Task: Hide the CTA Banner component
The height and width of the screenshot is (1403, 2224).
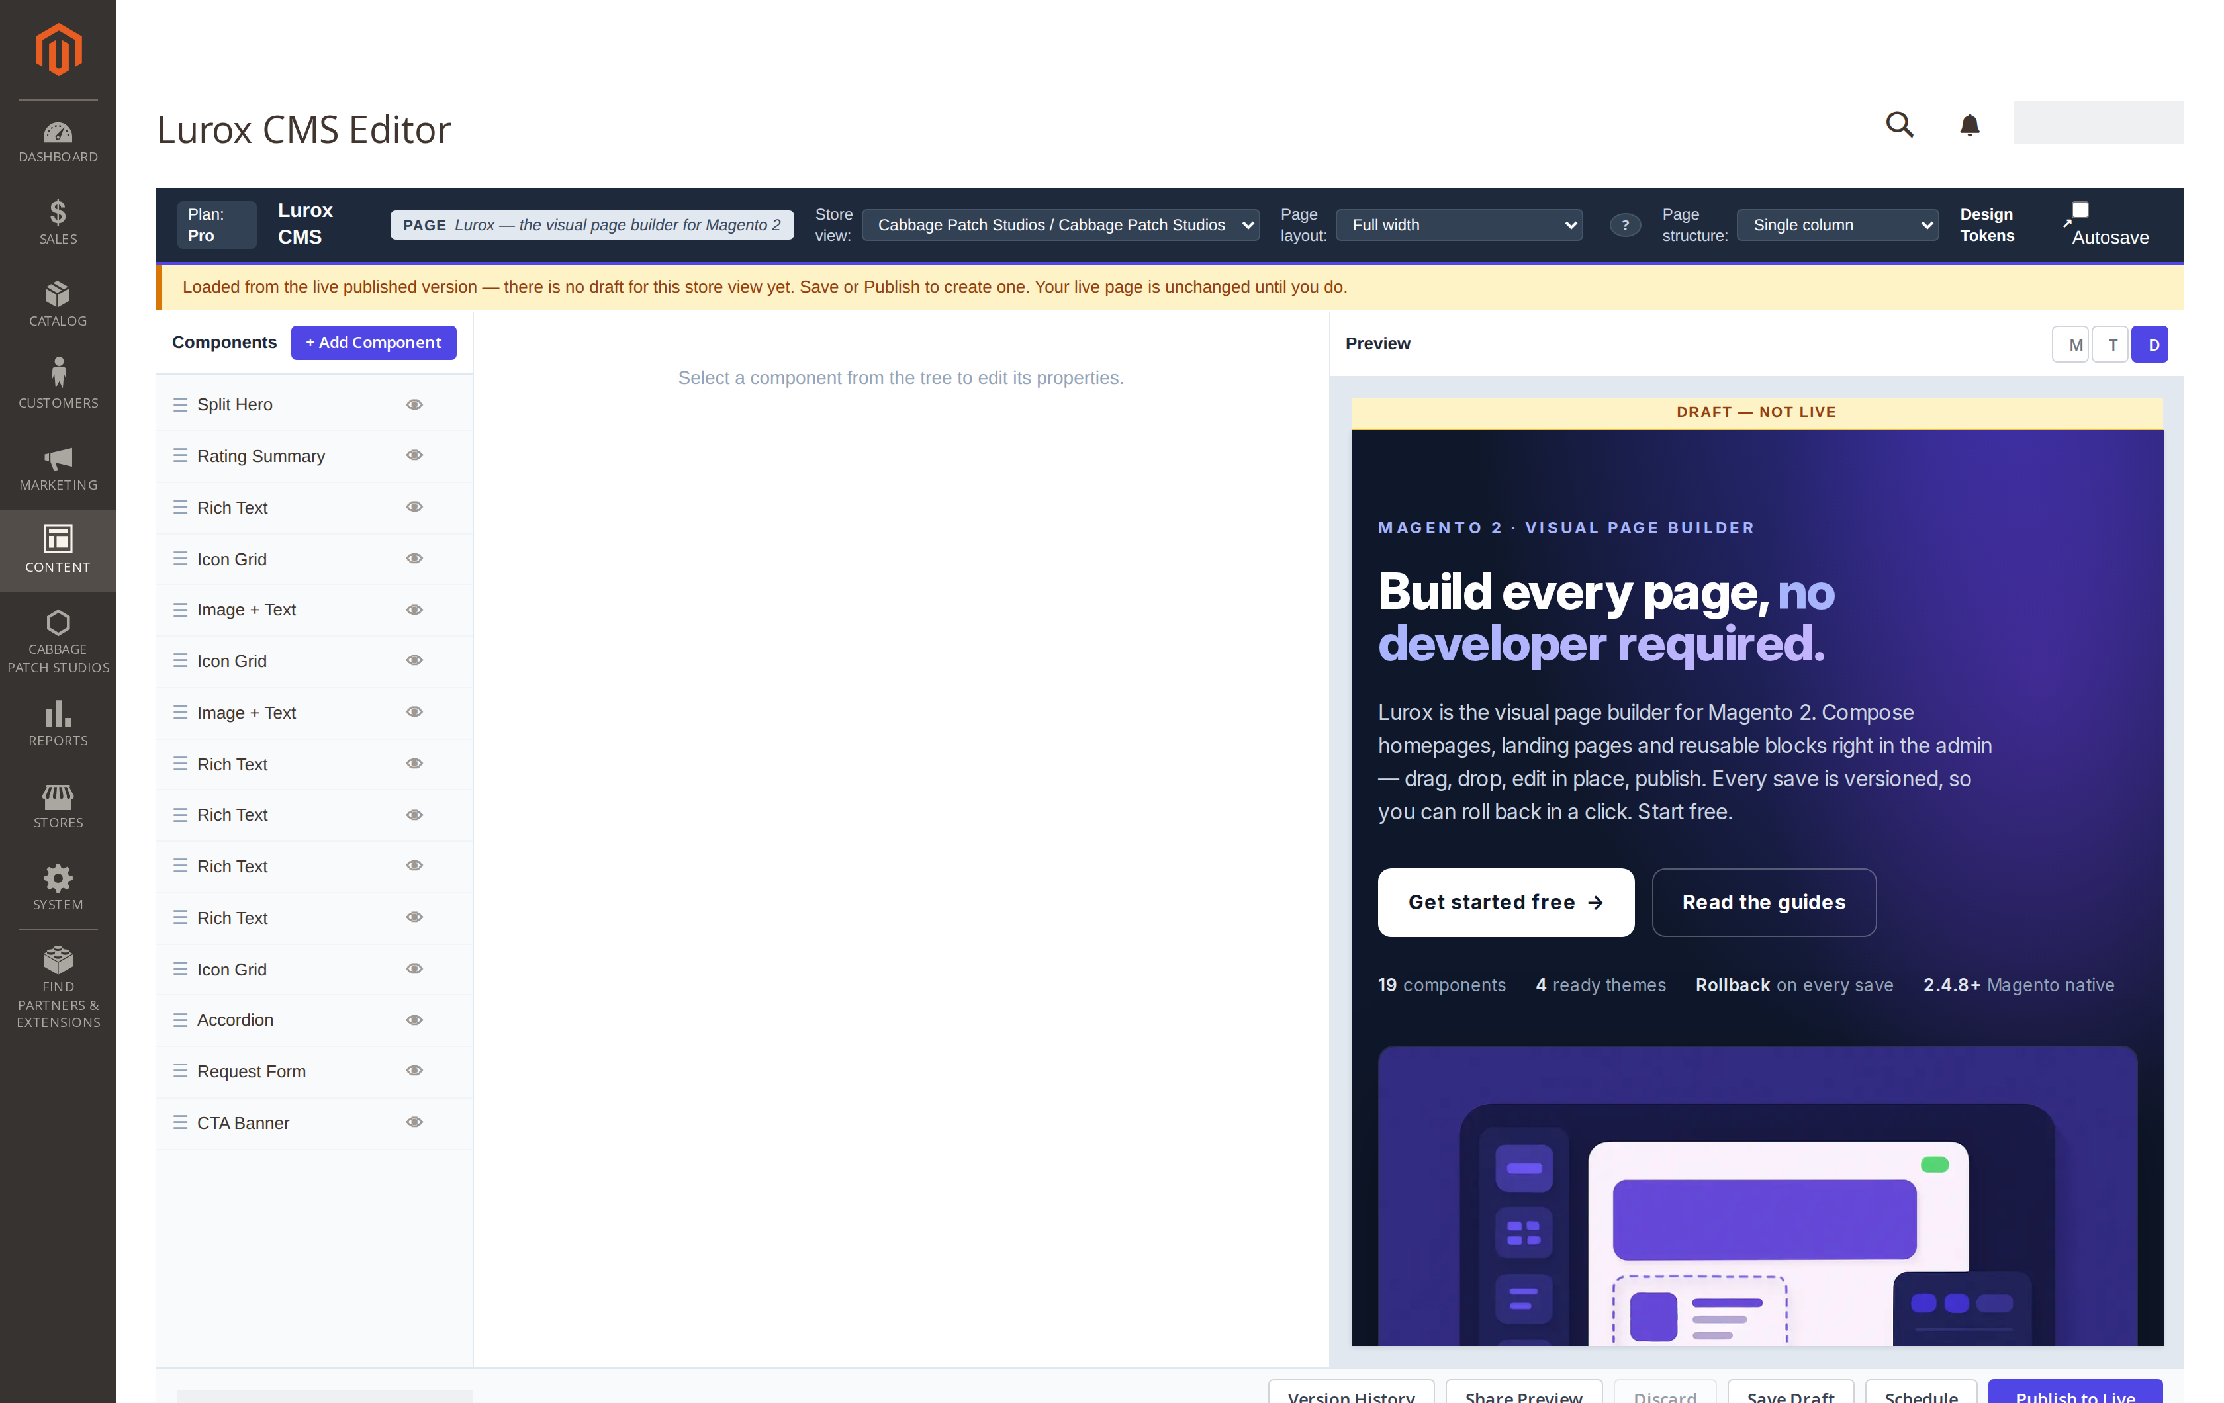Action: [415, 1122]
